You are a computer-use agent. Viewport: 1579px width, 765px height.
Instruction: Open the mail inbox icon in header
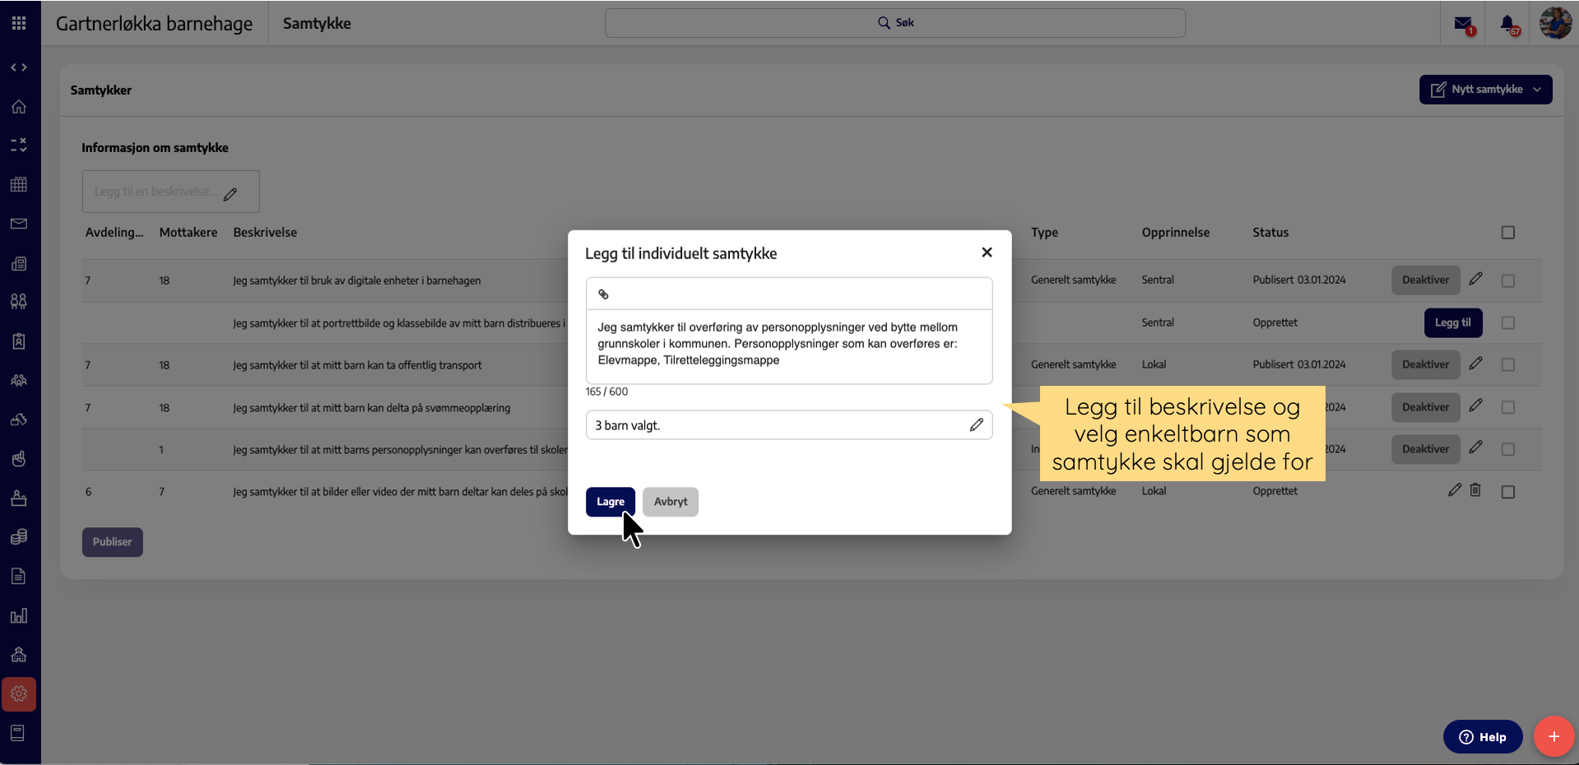pyautogui.click(x=1463, y=24)
